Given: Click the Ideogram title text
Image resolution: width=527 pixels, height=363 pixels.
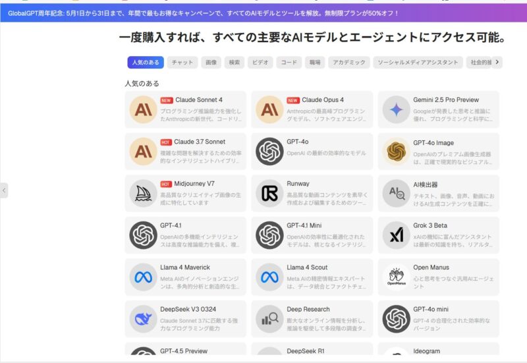Looking at the screenshot, I should coord(426,351).
